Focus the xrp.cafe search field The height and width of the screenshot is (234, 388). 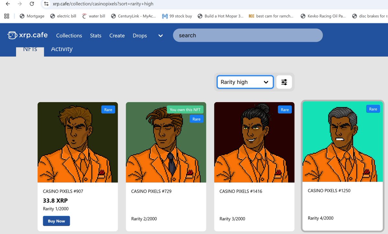(248, 35)
